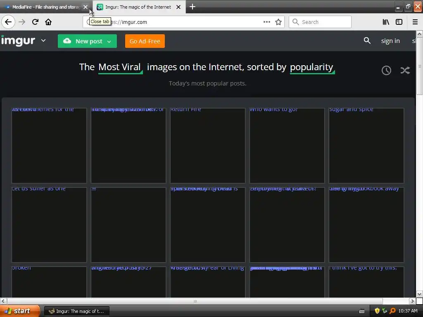Open the I think I've got to try this post
Screen dimensions: 423x317
click(x=366, y=282)
